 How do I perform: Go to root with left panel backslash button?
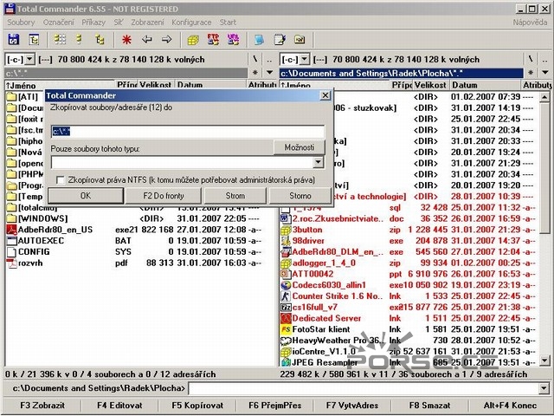(x=255, y=59)
